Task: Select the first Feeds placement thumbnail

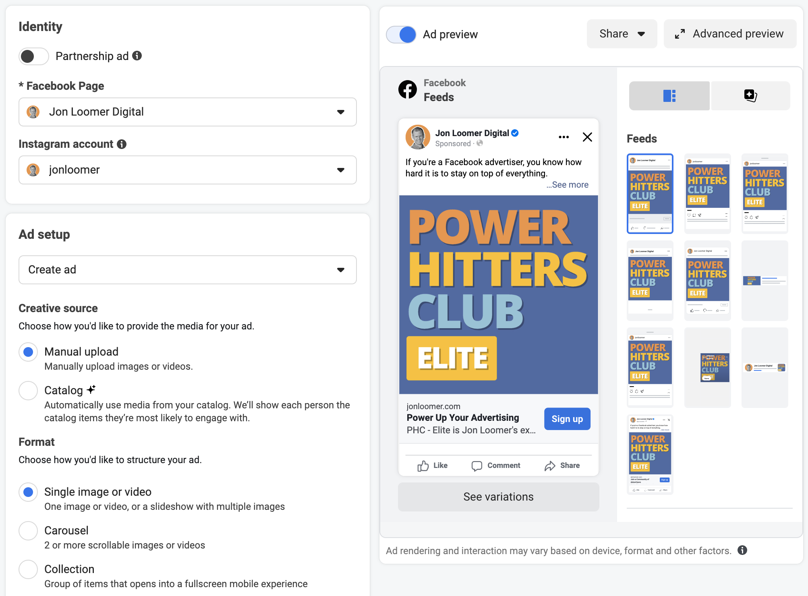Action: click(650, 194)
